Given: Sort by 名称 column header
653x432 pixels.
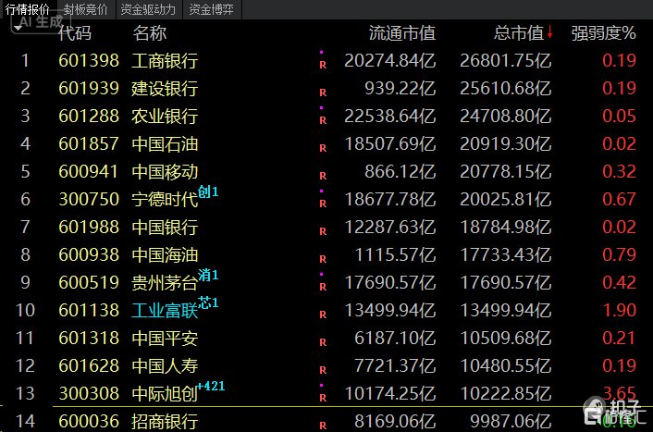Looking at the screenshot, I should [150, 33].
